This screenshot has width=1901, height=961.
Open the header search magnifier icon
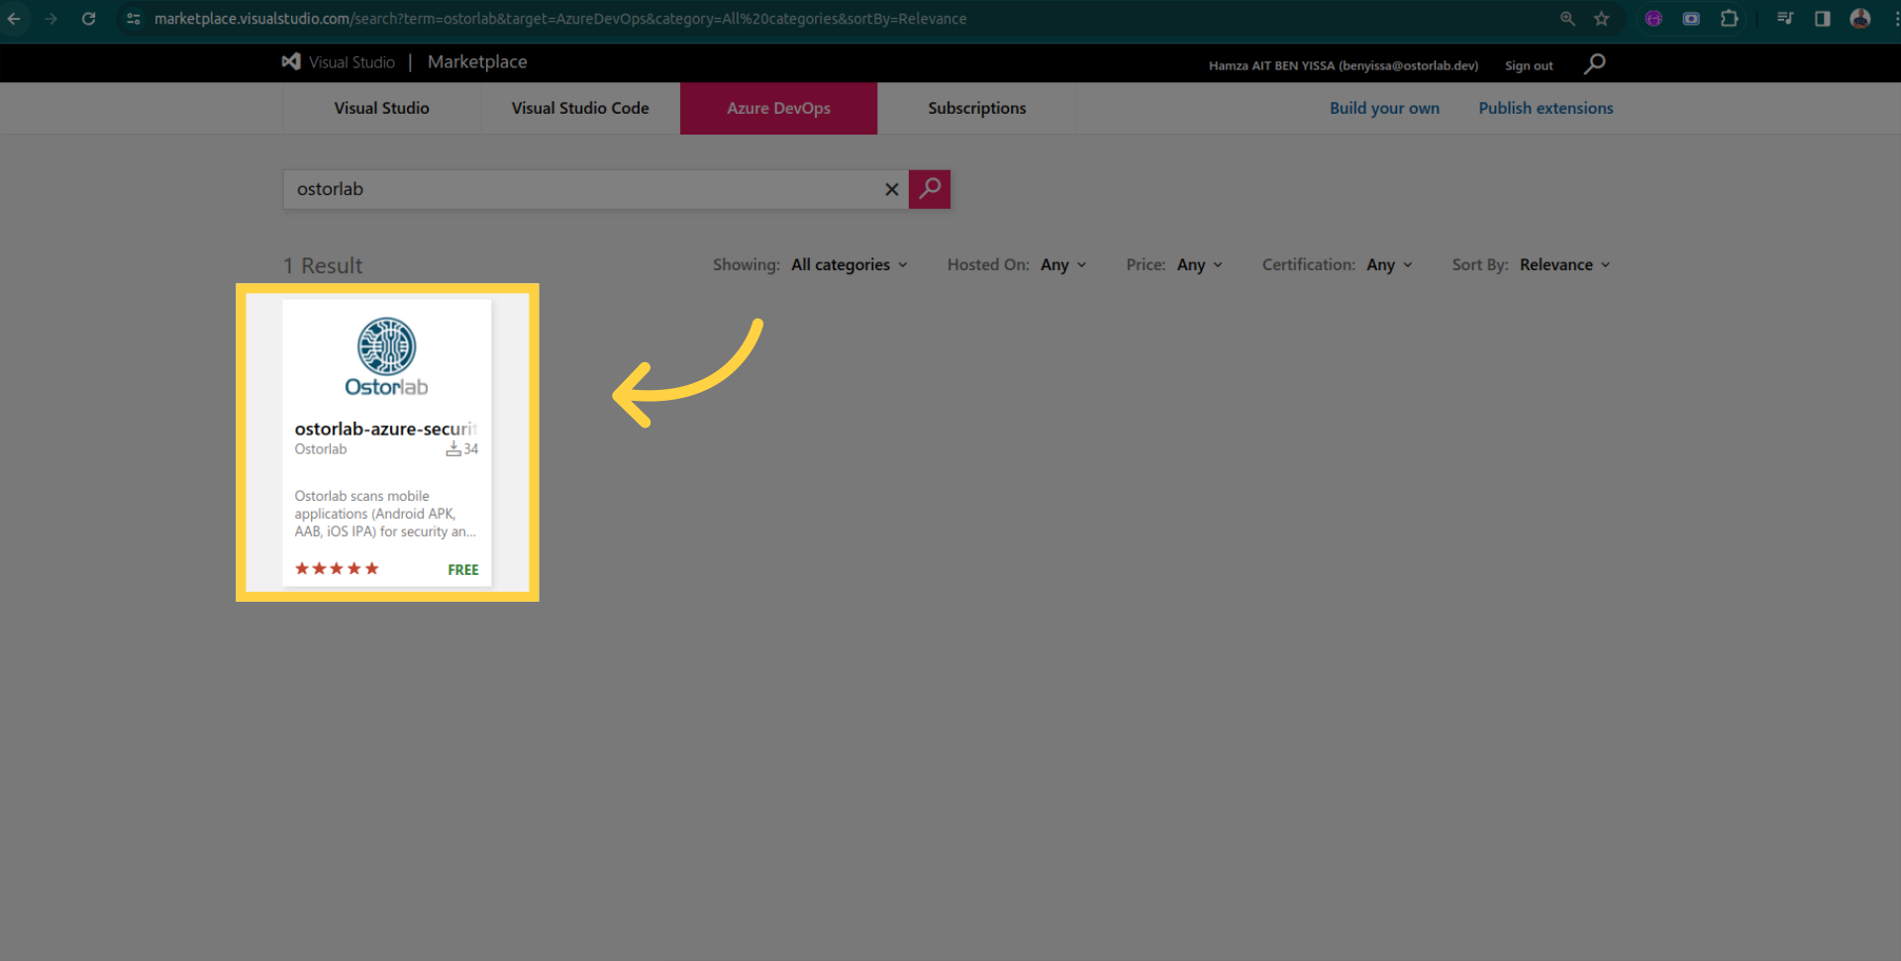point(1594,64)
